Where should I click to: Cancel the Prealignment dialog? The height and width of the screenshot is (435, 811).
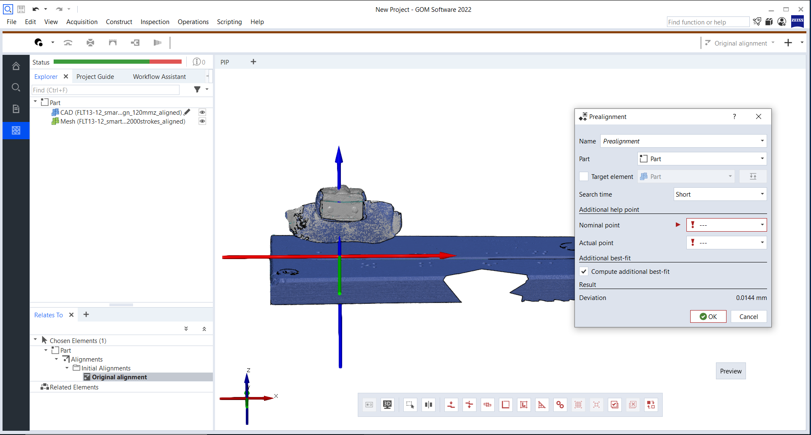[x=748, y=316]
